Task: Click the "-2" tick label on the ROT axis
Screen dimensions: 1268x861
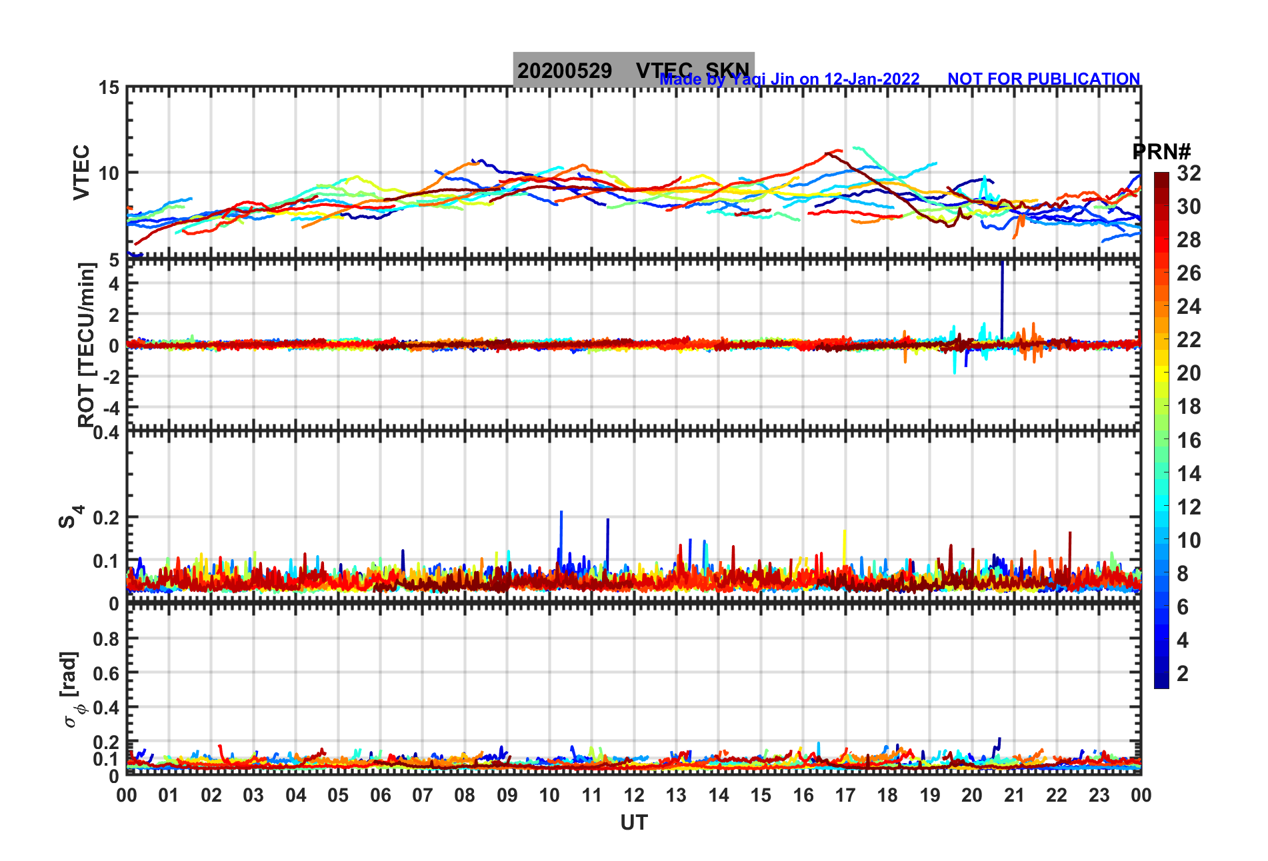Action: click(x=111, y=376)
